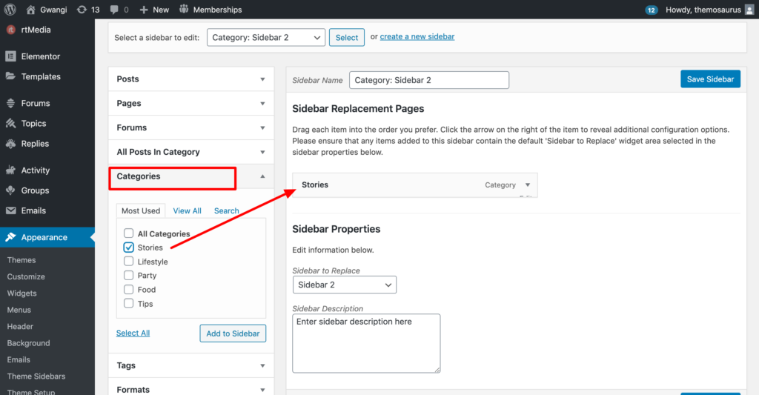Follow the create a new sidebar link

pyautogui.click(x=417, y=36)
